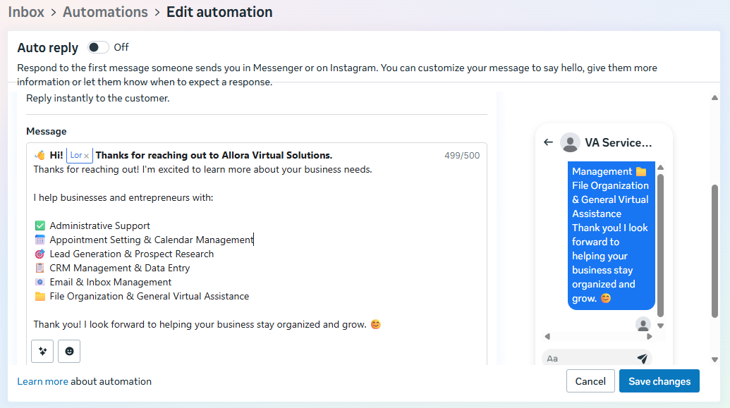This screenshot has height=408, width=730.
Task: Click main panel scrollbar down arrow
Action: click(x=714, y=359)
